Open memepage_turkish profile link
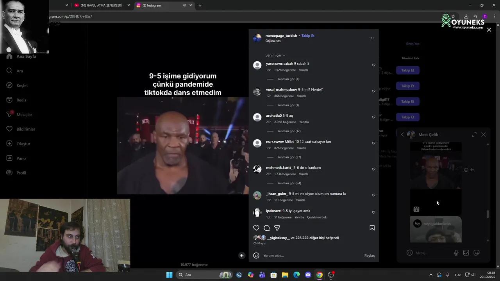The height and width of the screenshot is (281, 500). pyautogui.click(x=281, y=36)
